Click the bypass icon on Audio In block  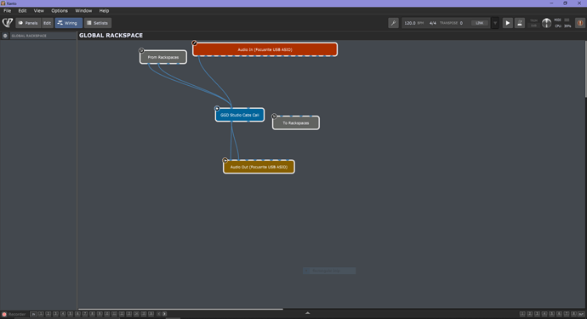(194, 43)
